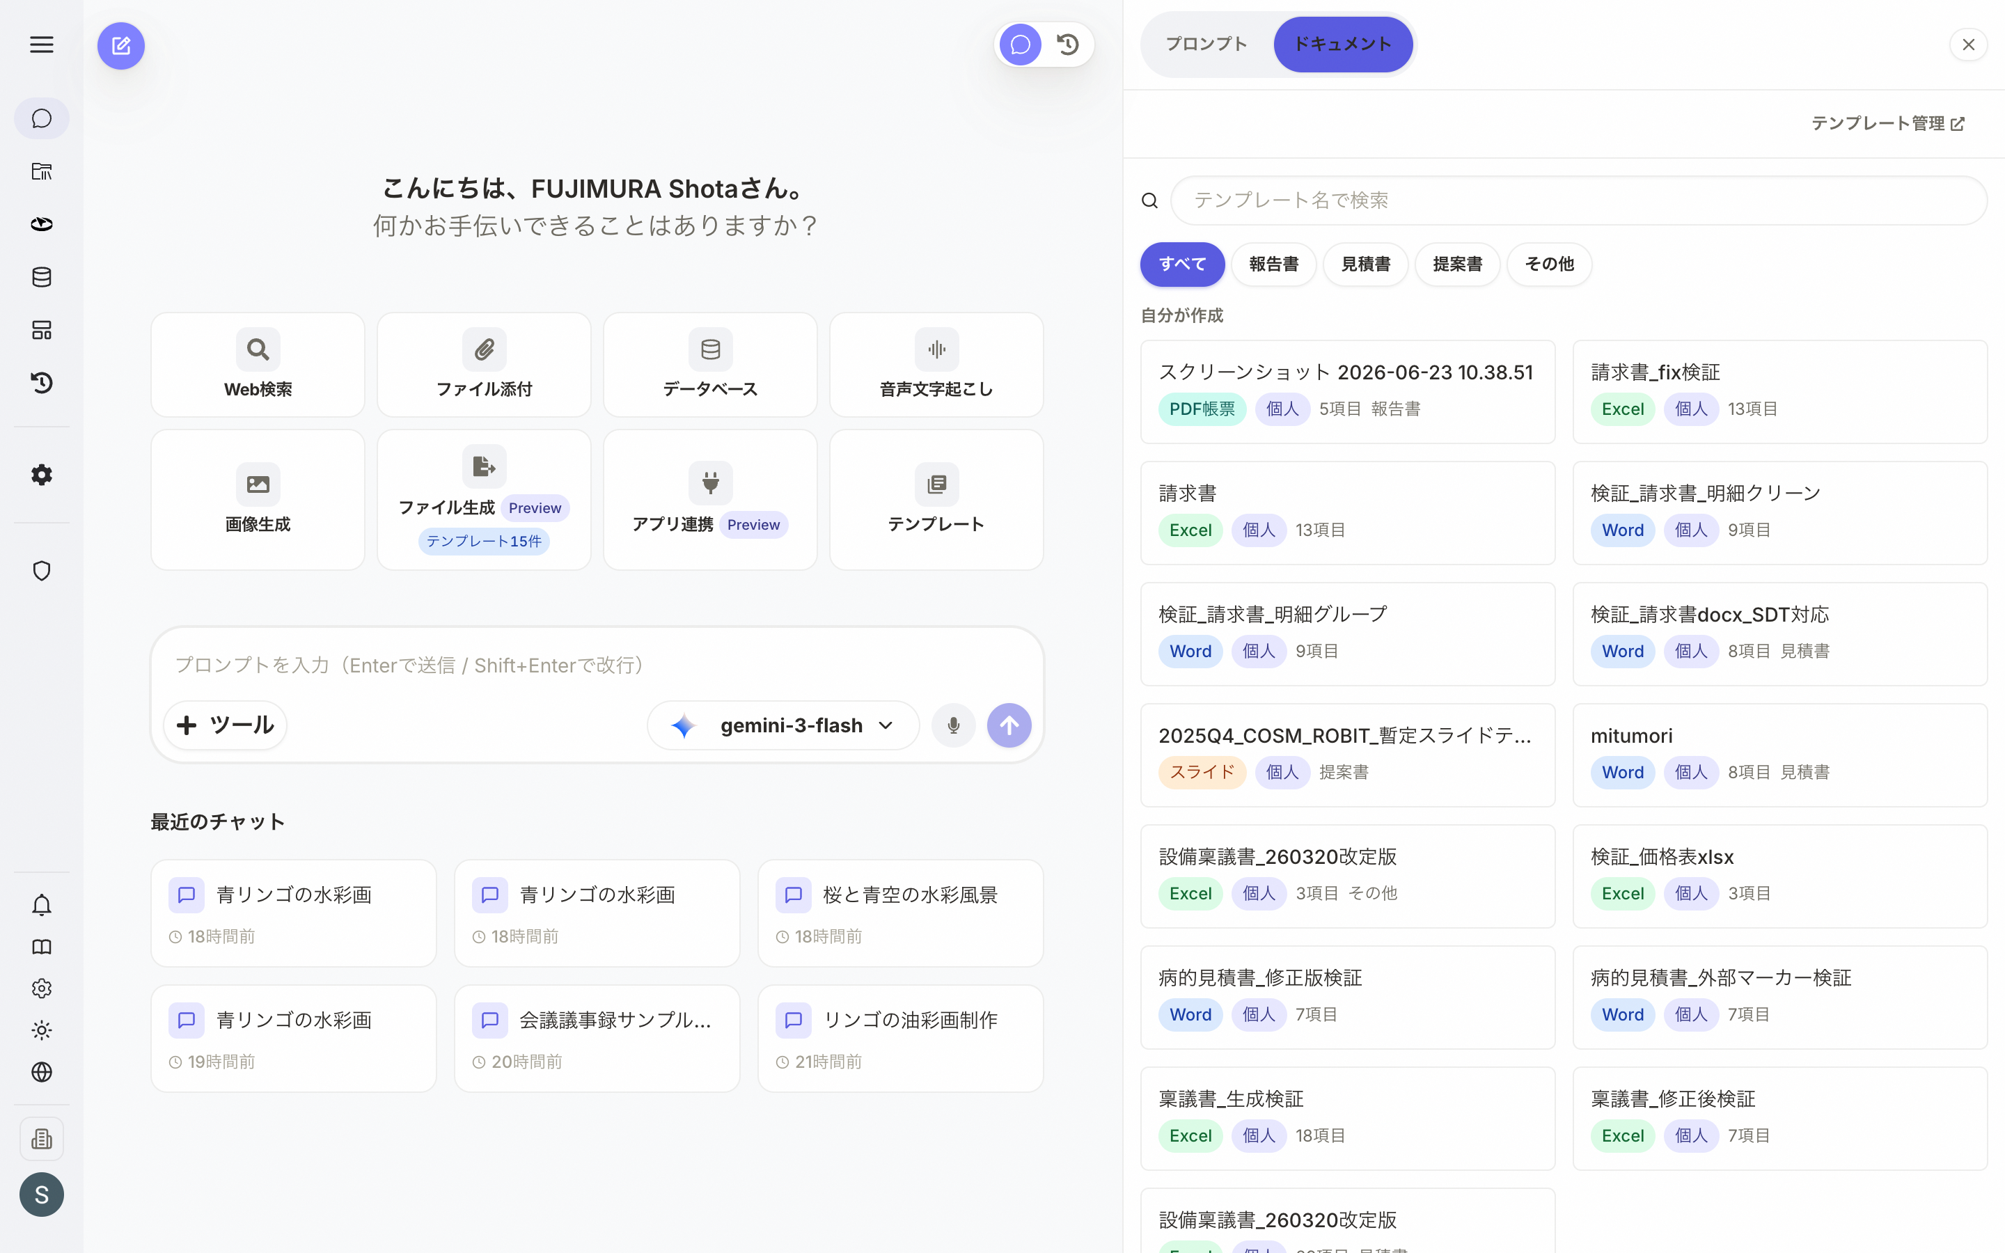2005x1253 pixels.
Task: Click the microphone voice input icon
Action: pos(954,725)
